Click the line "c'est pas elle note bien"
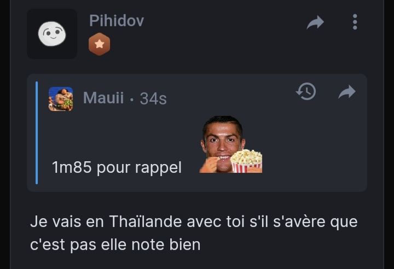Image resolution: width=394 pixels, height=269 pixels. (115, 244)
